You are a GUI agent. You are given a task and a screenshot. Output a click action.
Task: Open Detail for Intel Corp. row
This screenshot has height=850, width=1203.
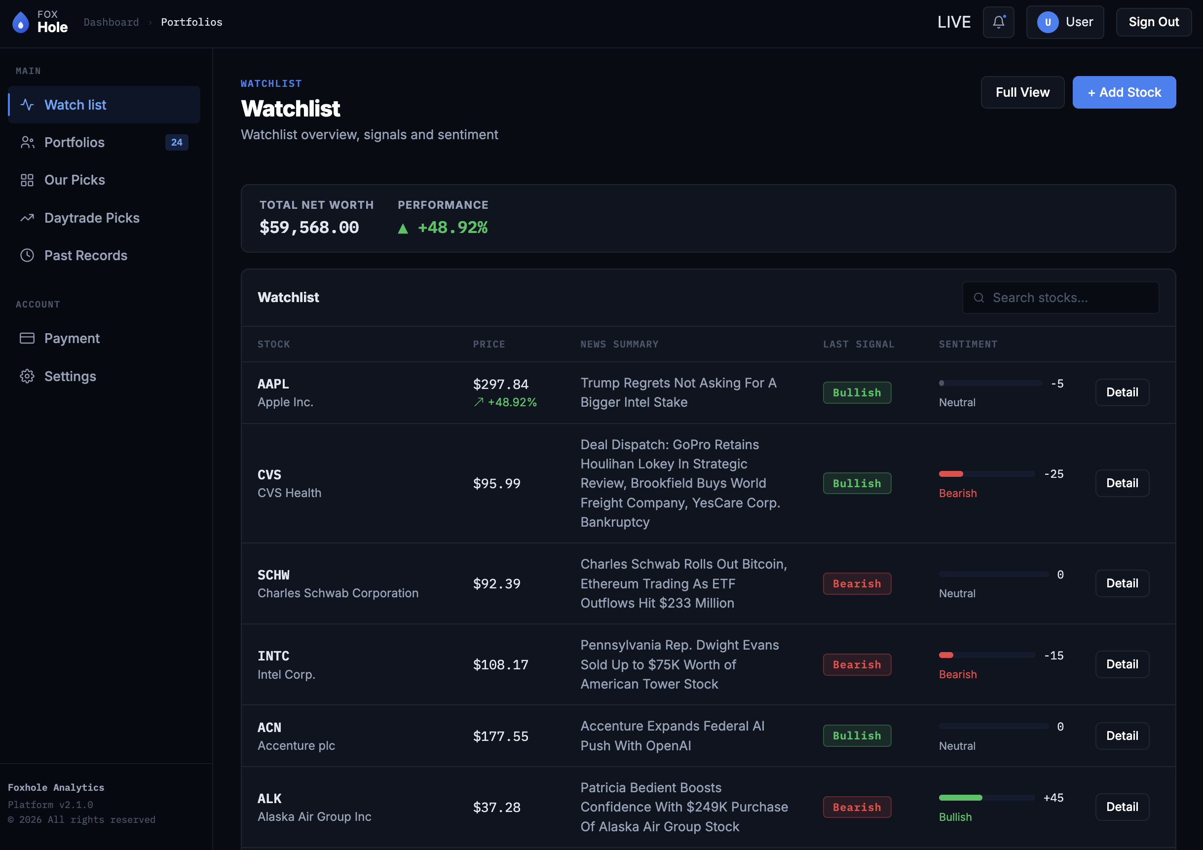(x=1122, y=664)
